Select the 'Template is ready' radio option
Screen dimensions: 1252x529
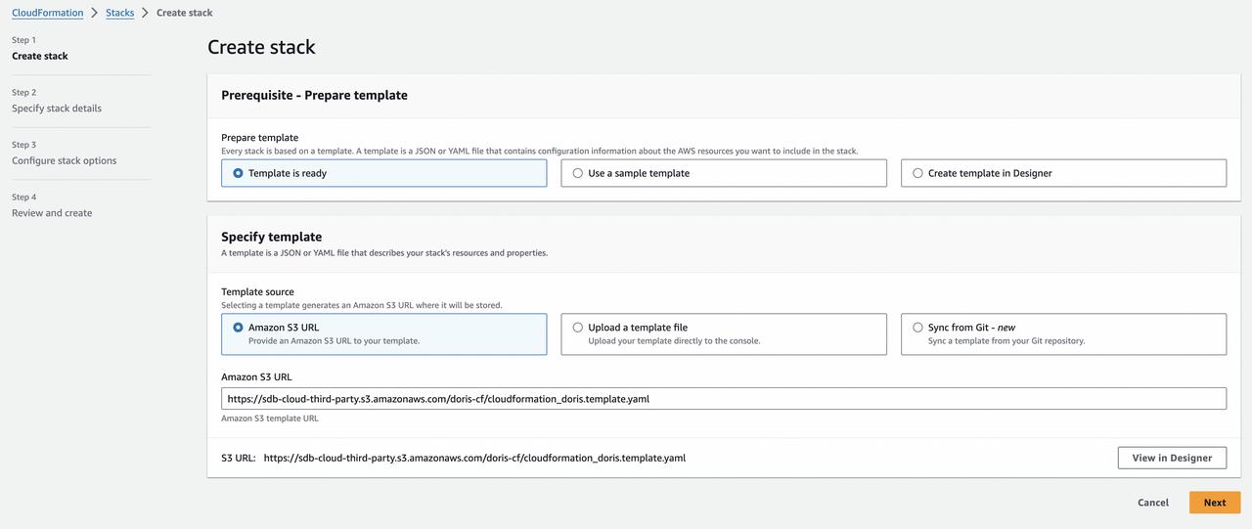(238, 173)
